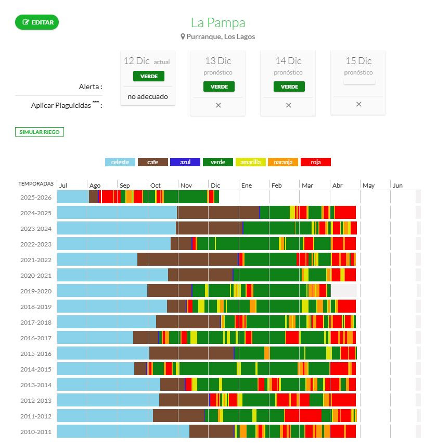Click the X icon under 13 Dic forecast

pyautogui.click(x=218, y=105)
